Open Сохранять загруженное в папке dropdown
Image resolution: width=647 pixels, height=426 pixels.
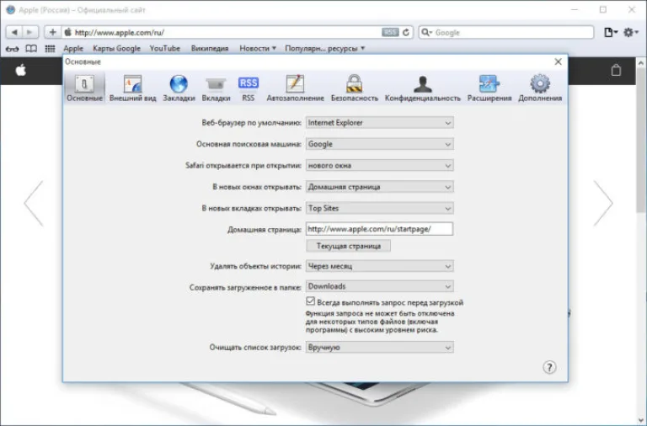379,286
